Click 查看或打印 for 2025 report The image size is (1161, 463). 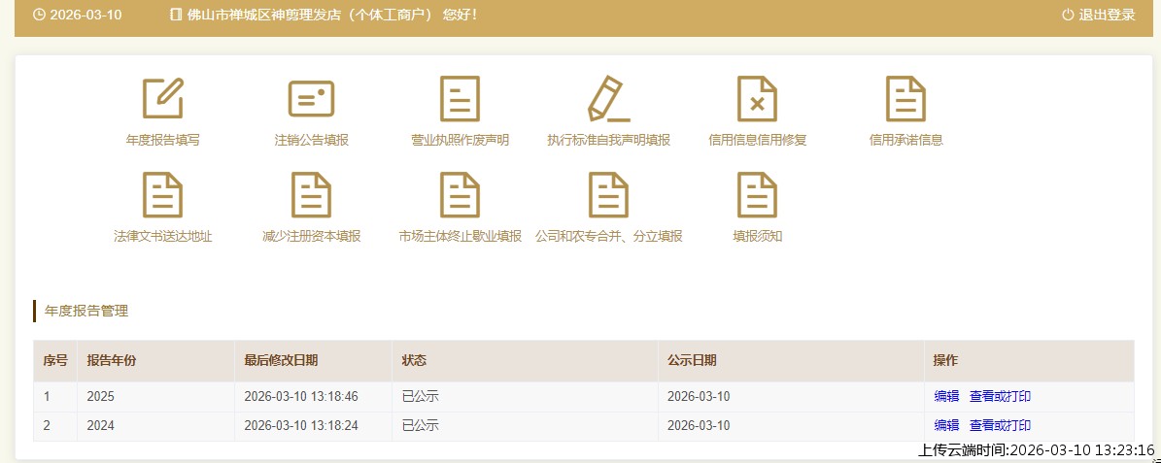[1000, 396]
